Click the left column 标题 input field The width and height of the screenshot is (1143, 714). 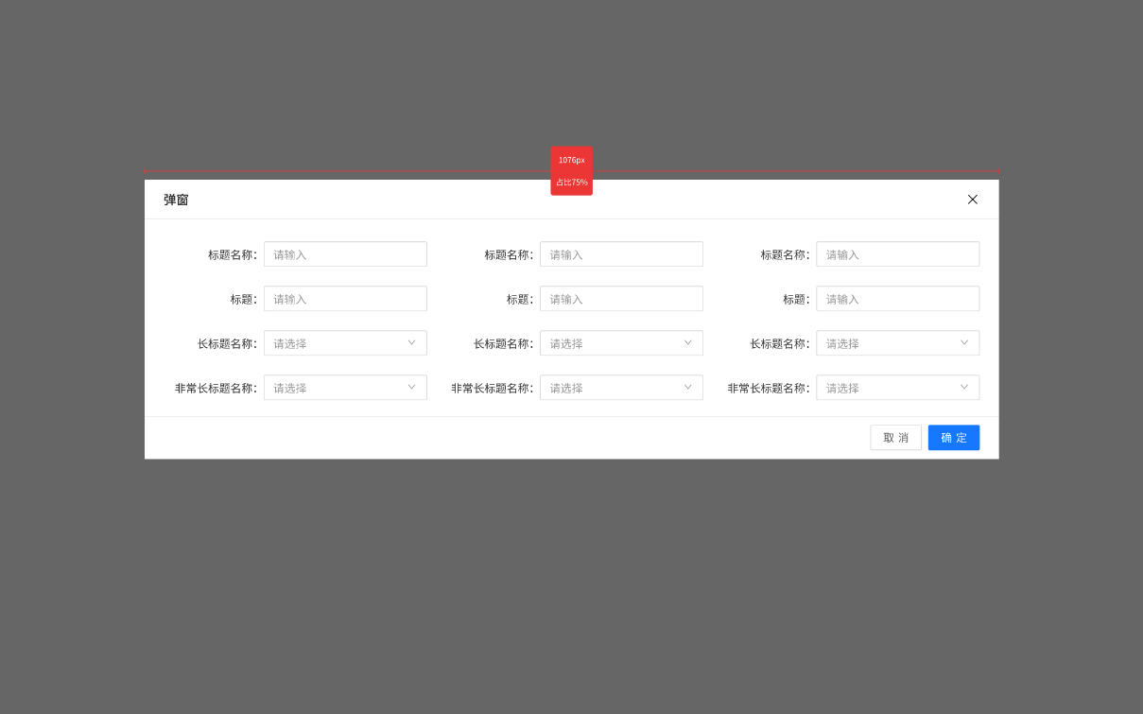(x=345, y=299)
